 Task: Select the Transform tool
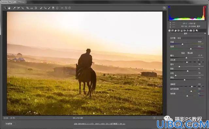tap(36, 8)
